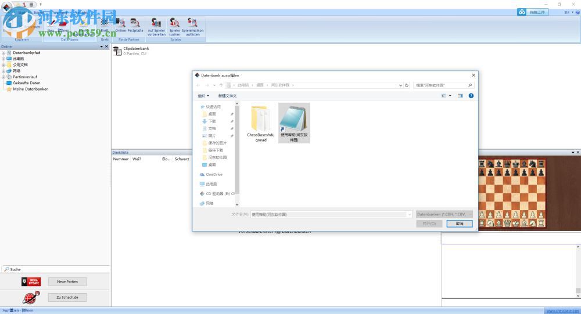Select CD drive (E:) in navigation pane
Viewport: 581px width, 314px height.
(217, 194)
